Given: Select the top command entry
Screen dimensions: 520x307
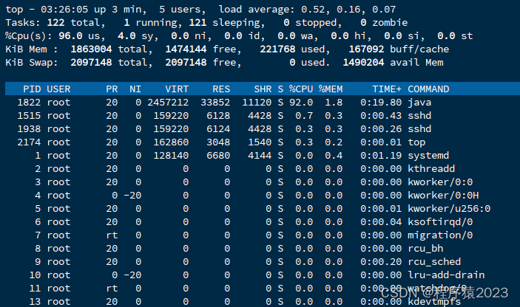Looking at the screenshot, I should pos(416,142).
